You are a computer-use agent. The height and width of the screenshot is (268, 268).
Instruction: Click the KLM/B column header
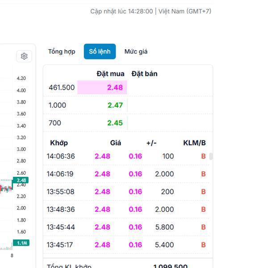click(x=194, y=143)
